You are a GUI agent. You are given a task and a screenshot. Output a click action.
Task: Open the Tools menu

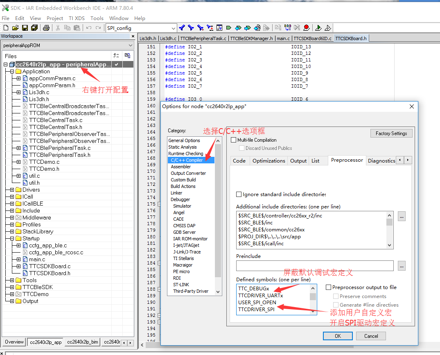pos(97,18)
